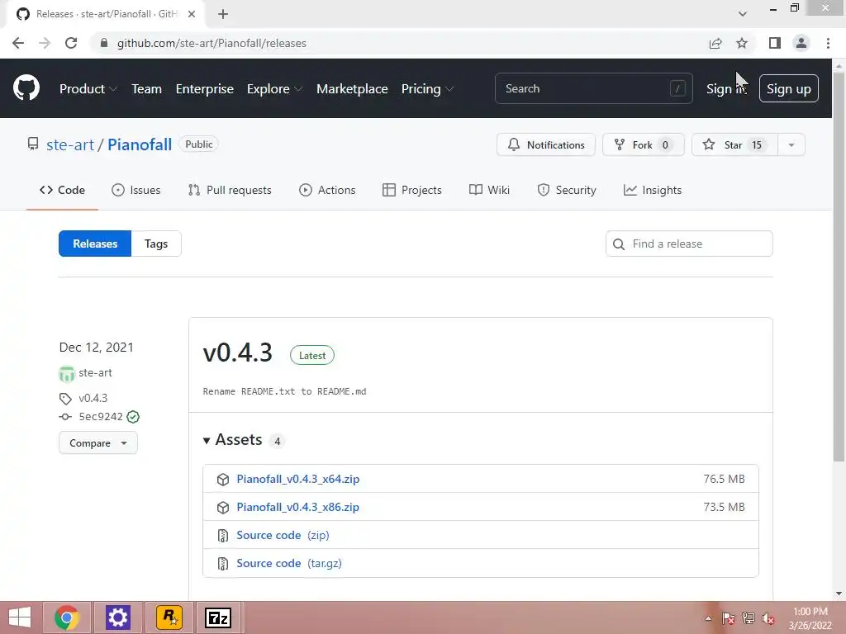Open the Wiki tab

tap(489, 191)
